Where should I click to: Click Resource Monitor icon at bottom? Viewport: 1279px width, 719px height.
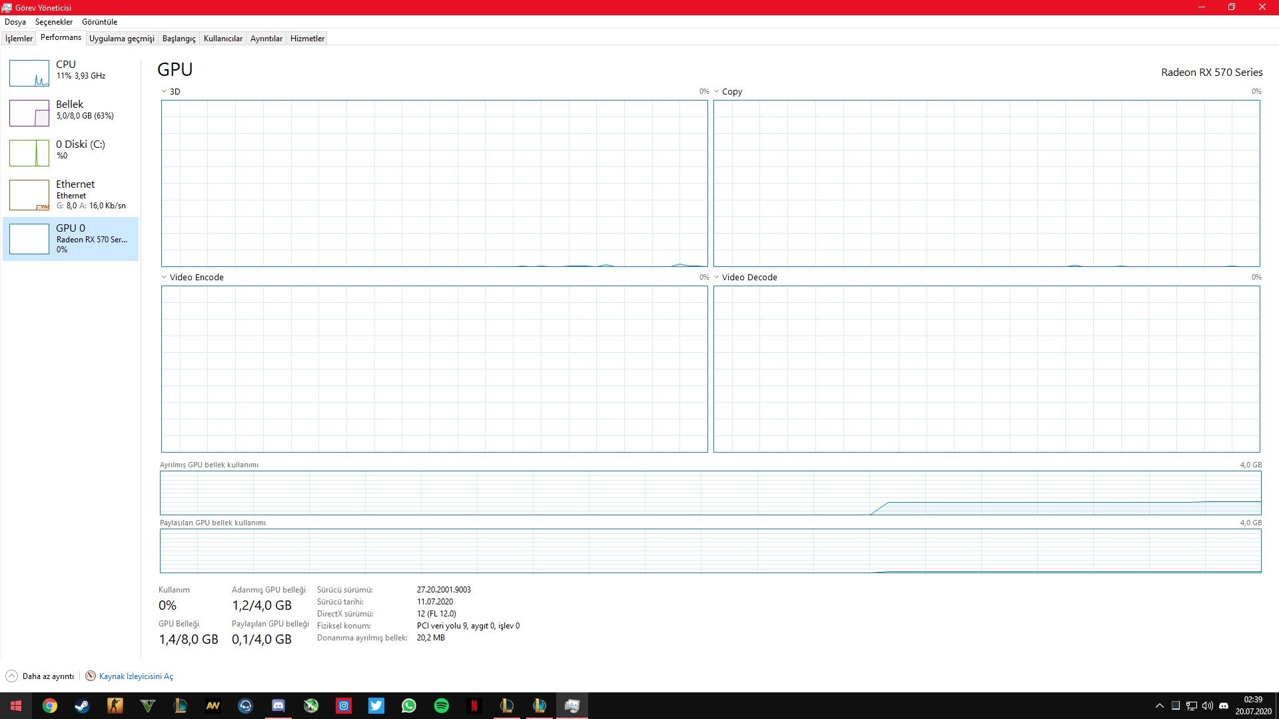click(x=91, y=676)
